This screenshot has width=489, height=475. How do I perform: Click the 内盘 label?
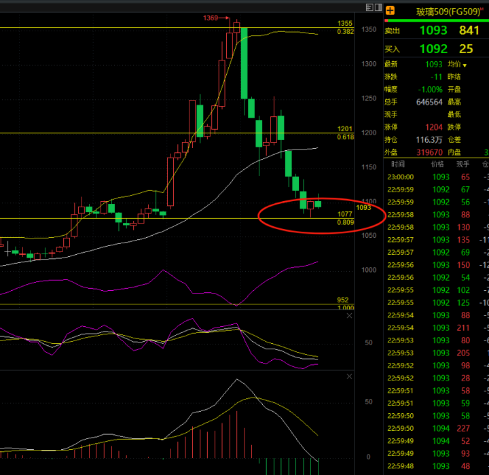[454, 152]
